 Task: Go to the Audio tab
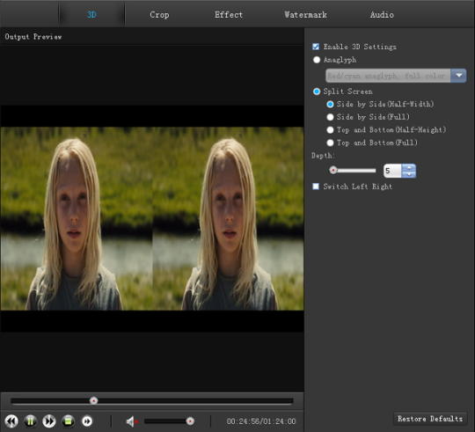(382, 15)
